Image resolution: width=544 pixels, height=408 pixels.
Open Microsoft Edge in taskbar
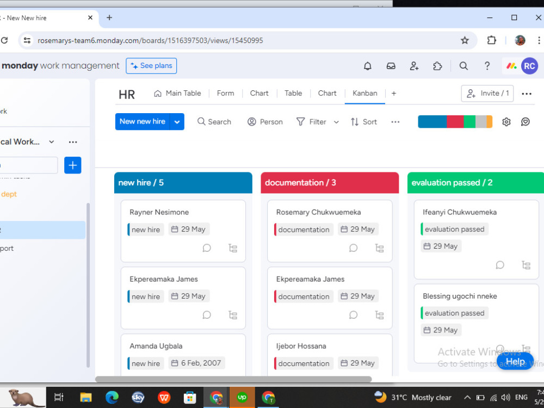[112, 397]
